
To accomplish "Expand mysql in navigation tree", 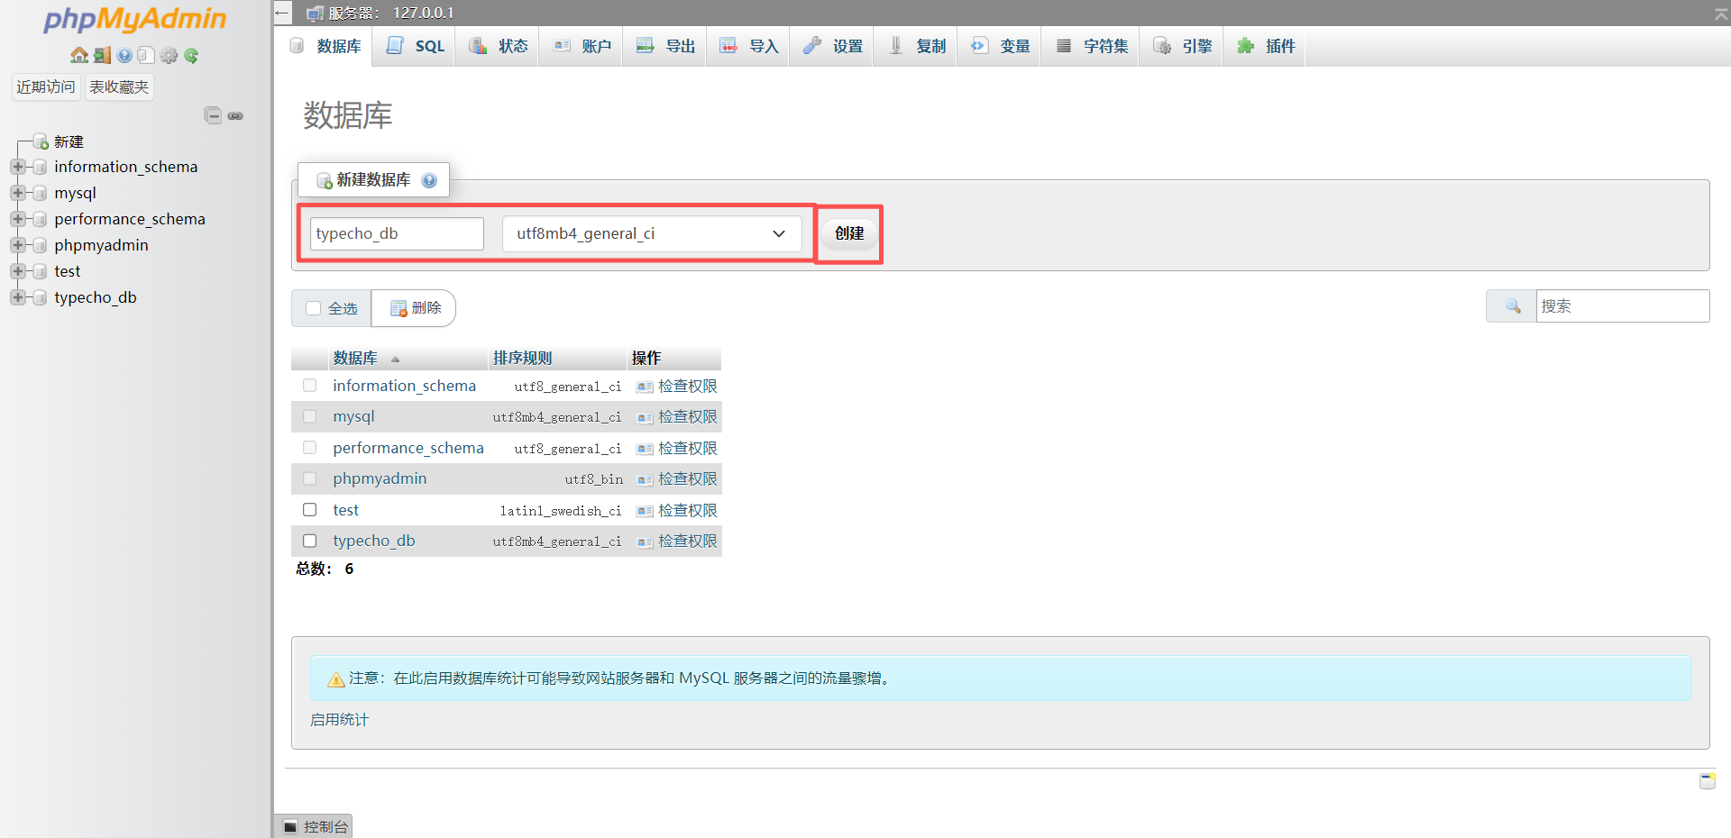I will point(17,193).
